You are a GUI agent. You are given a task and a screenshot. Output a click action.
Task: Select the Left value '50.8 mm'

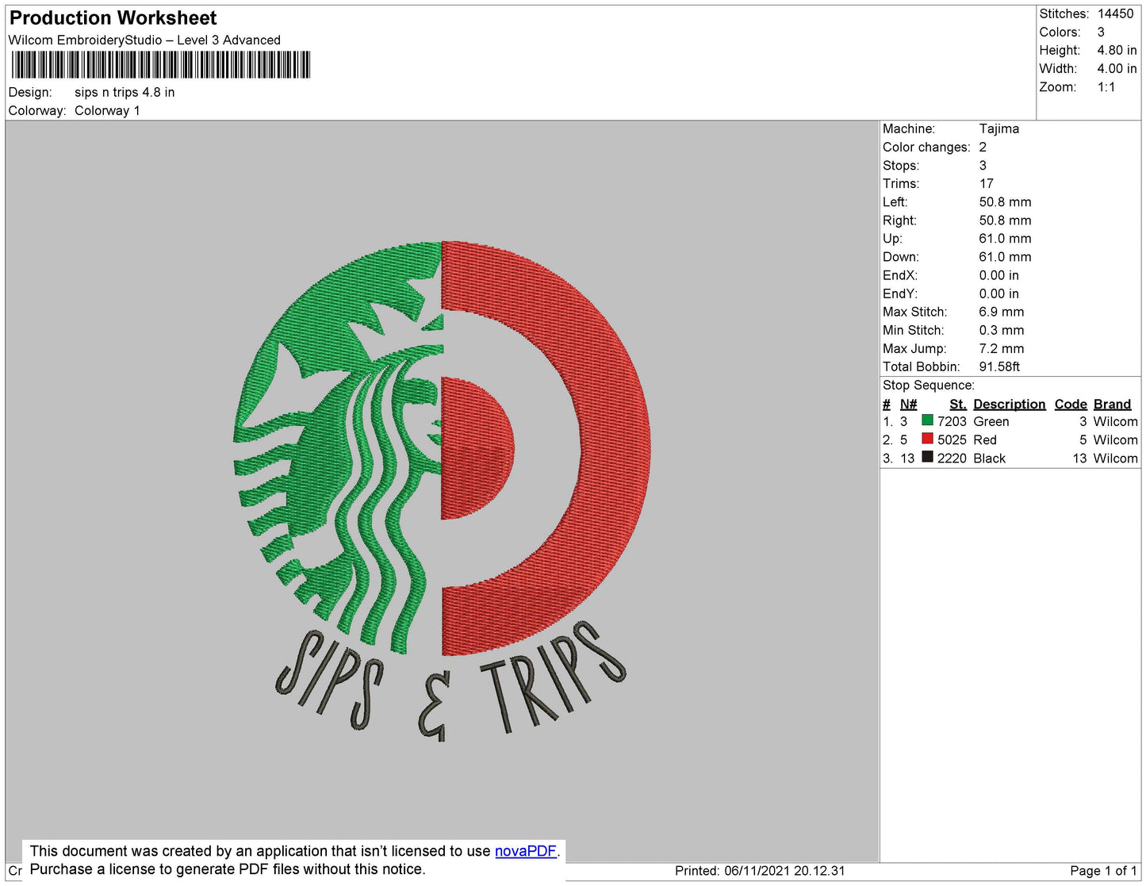[x=1005, y=202]
